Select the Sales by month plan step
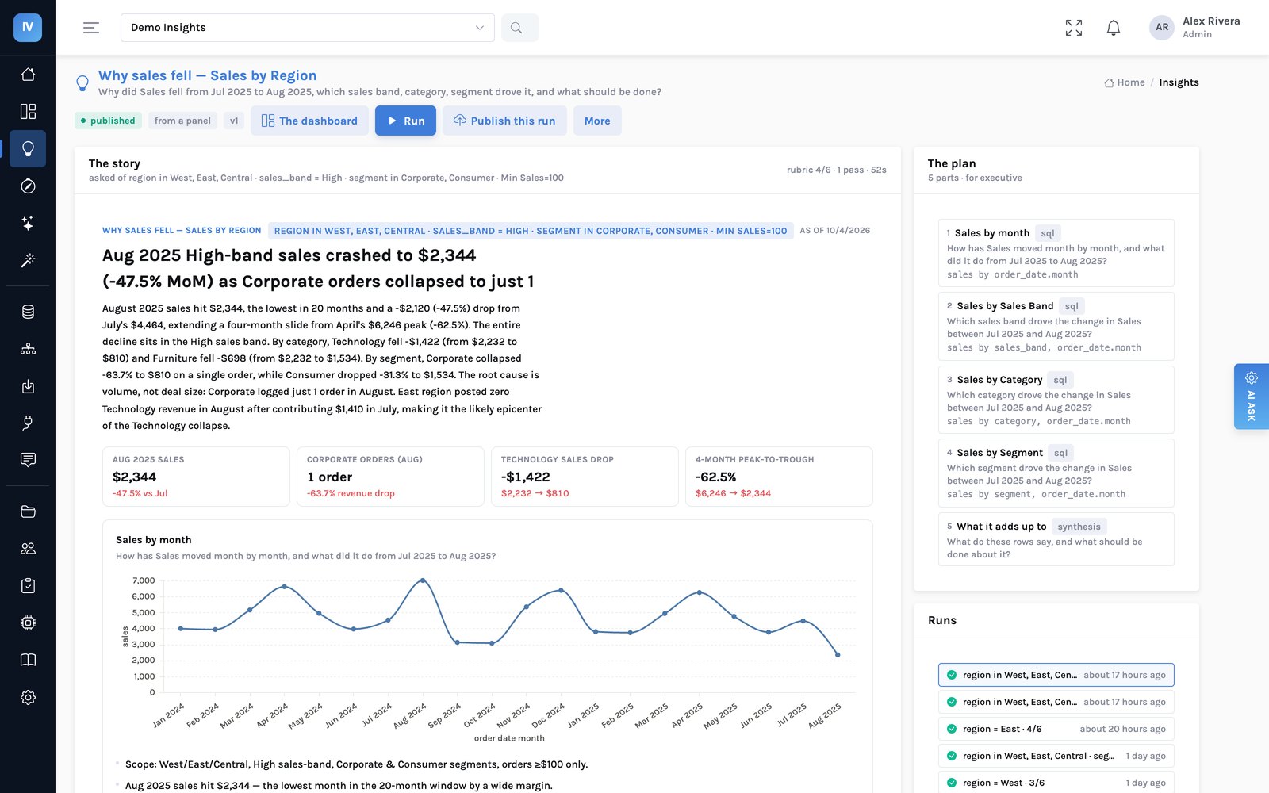Screen dimensions: 1269x793 [1056, 253]
